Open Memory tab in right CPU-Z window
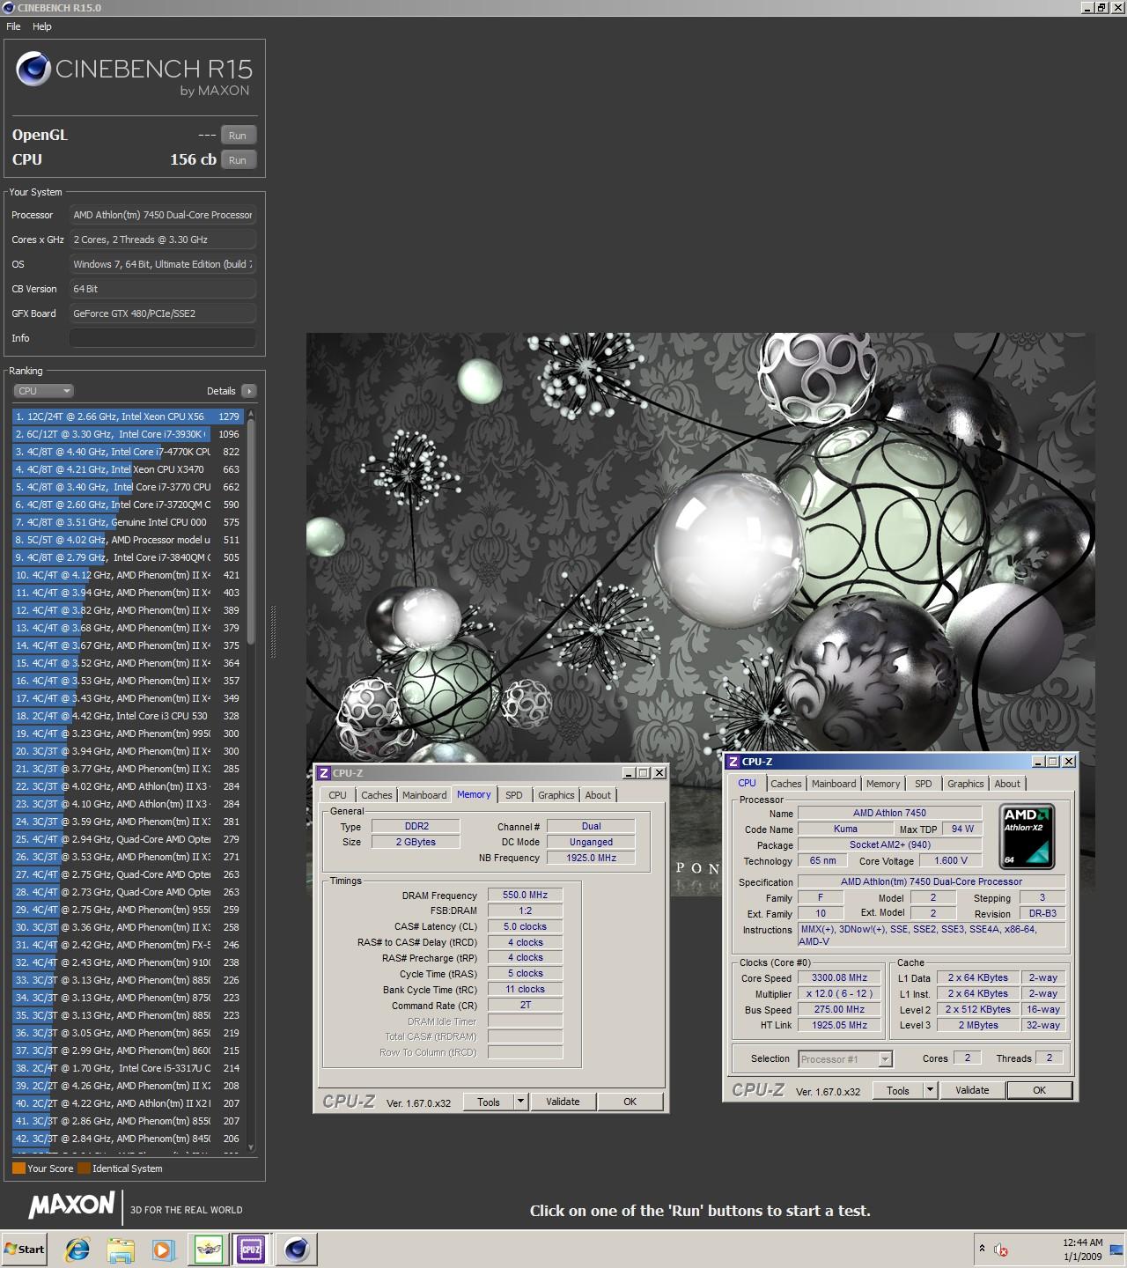 coord(883,784)
